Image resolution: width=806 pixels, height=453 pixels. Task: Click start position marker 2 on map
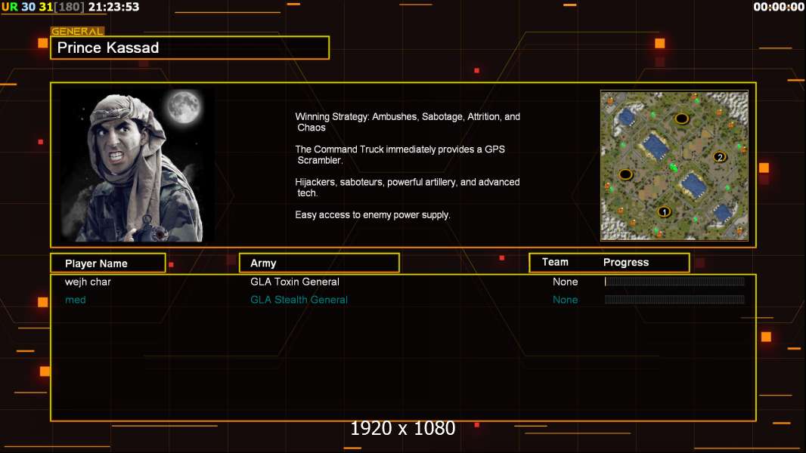[720, 157]
